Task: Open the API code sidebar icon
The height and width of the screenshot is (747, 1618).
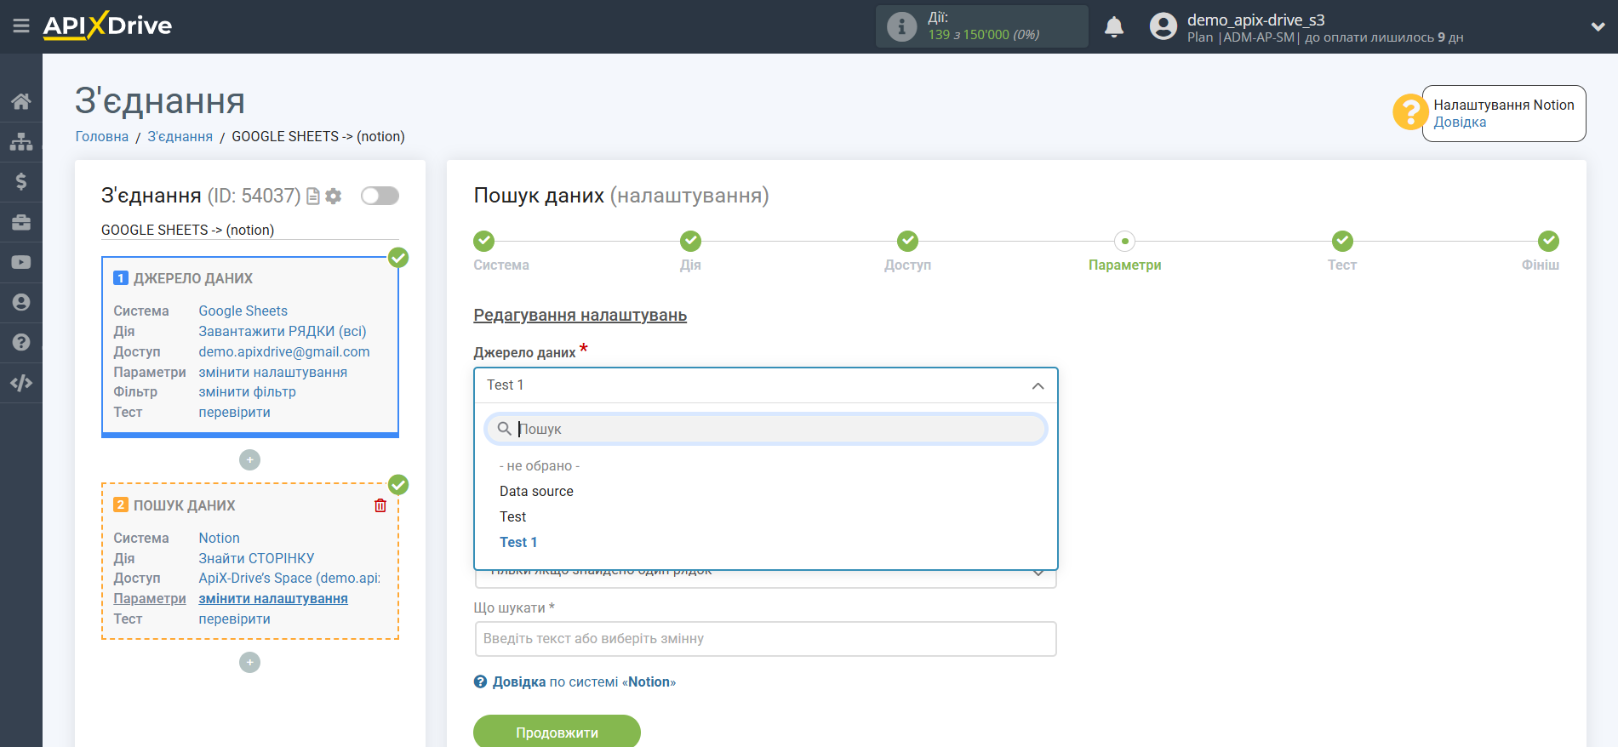Action: [21, 383]
